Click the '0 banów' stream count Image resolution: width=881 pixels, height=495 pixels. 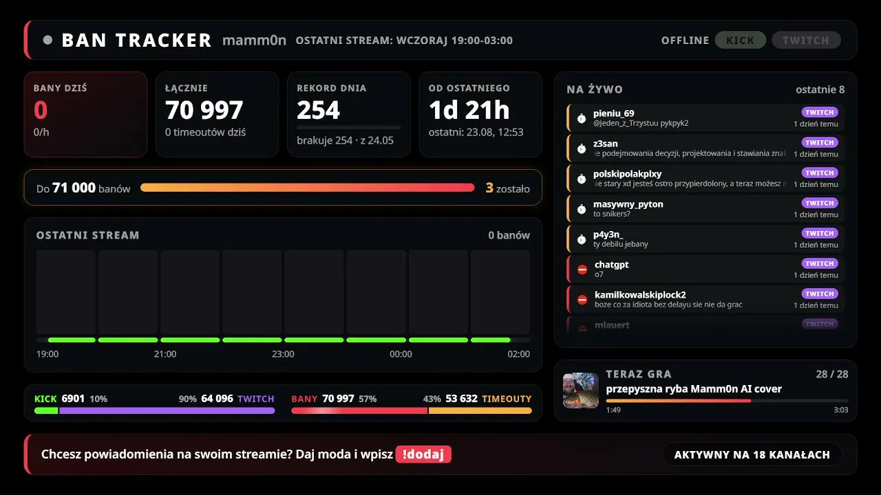tap(509, 235)
